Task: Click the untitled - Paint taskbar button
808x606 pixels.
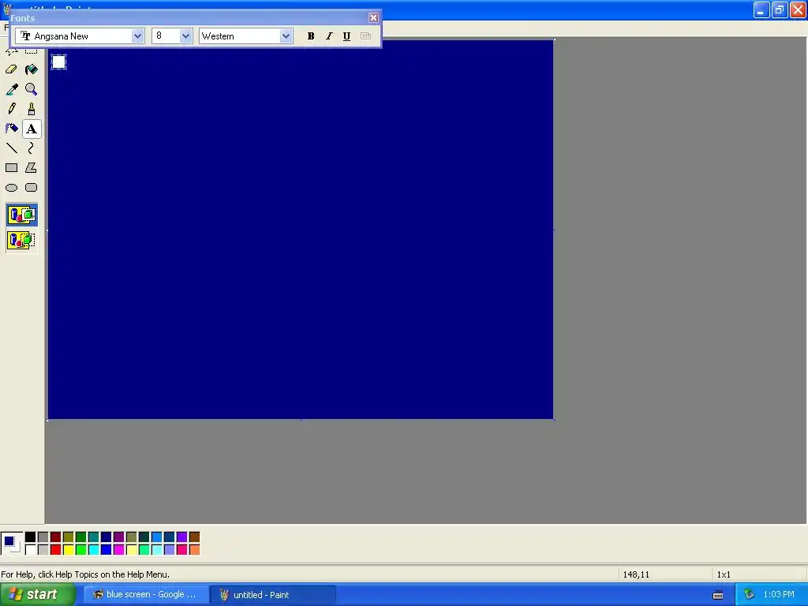Action: click(x=273, y=595)
